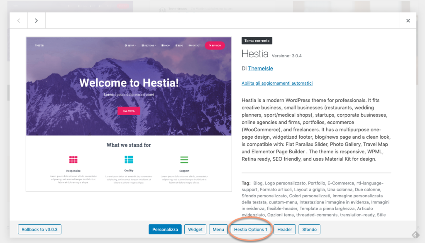This screenshot has width=425, height=243.
Task: Click SEE MORE button in theme preview
Action: (x=129, y=110)
